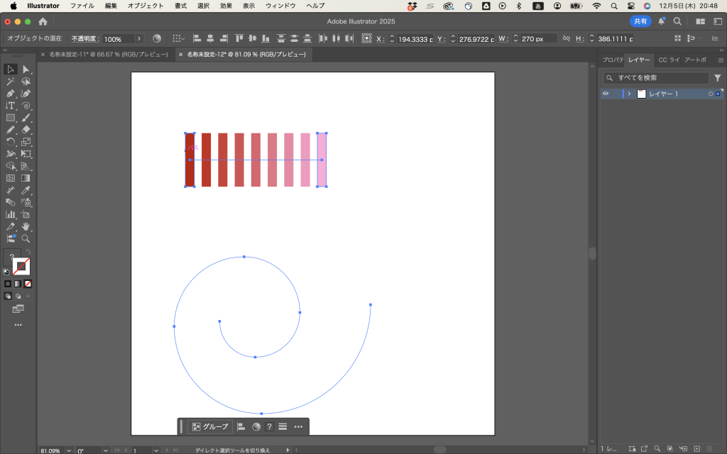Switch to 名称未設定-11 document tab
The height and width of the screenshot is (454, 727).
click(x=108, y=54)
